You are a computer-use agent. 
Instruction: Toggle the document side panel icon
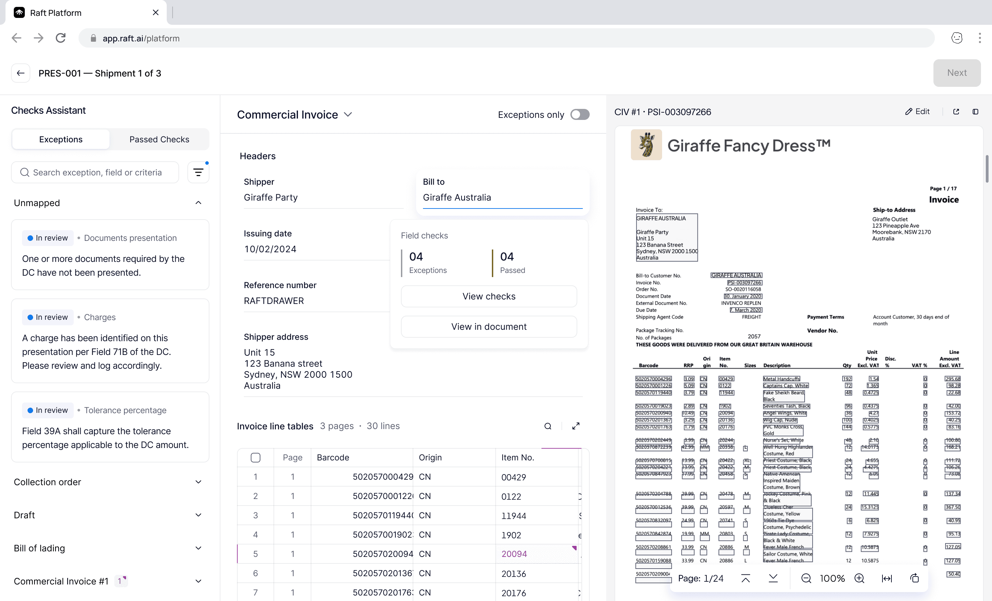975,112
